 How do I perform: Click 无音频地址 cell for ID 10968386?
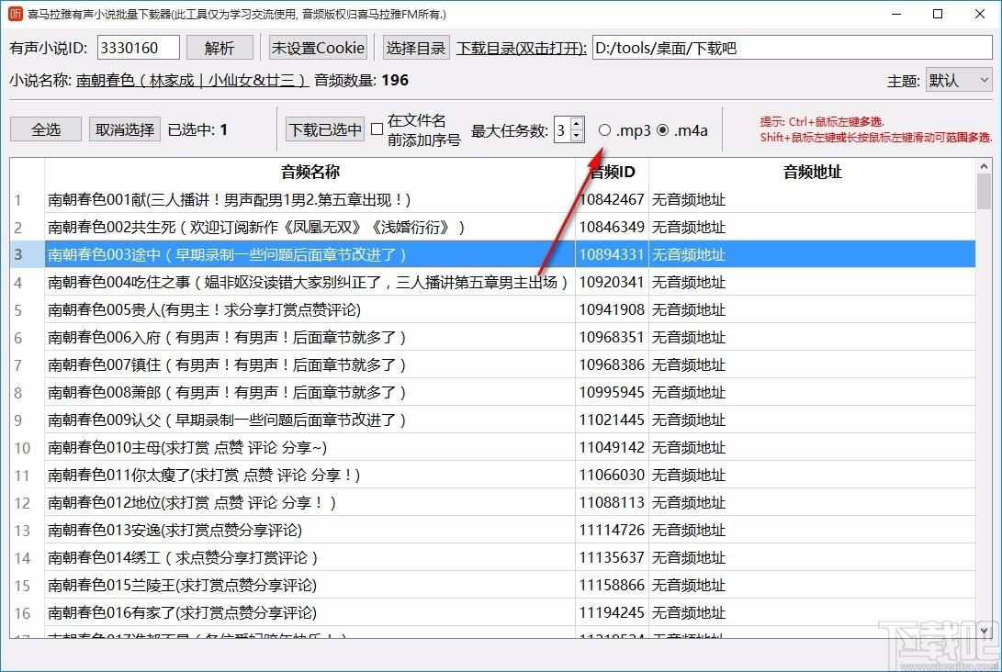coord(812,364)
